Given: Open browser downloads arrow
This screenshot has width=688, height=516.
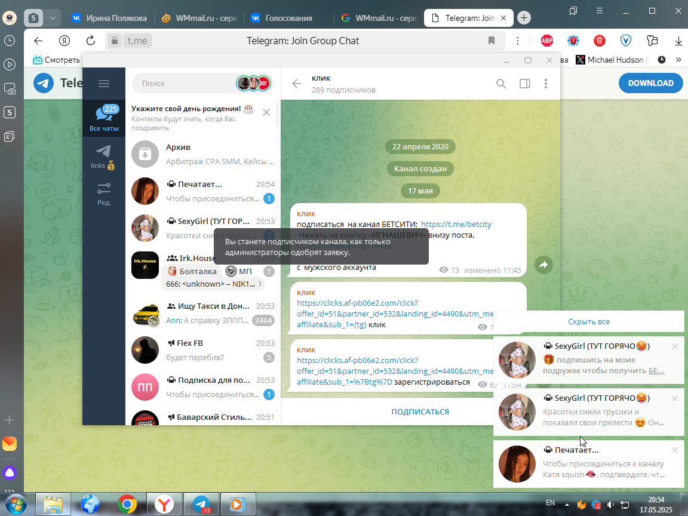Looking at the screenshot, I should click(x=678, y=41).
